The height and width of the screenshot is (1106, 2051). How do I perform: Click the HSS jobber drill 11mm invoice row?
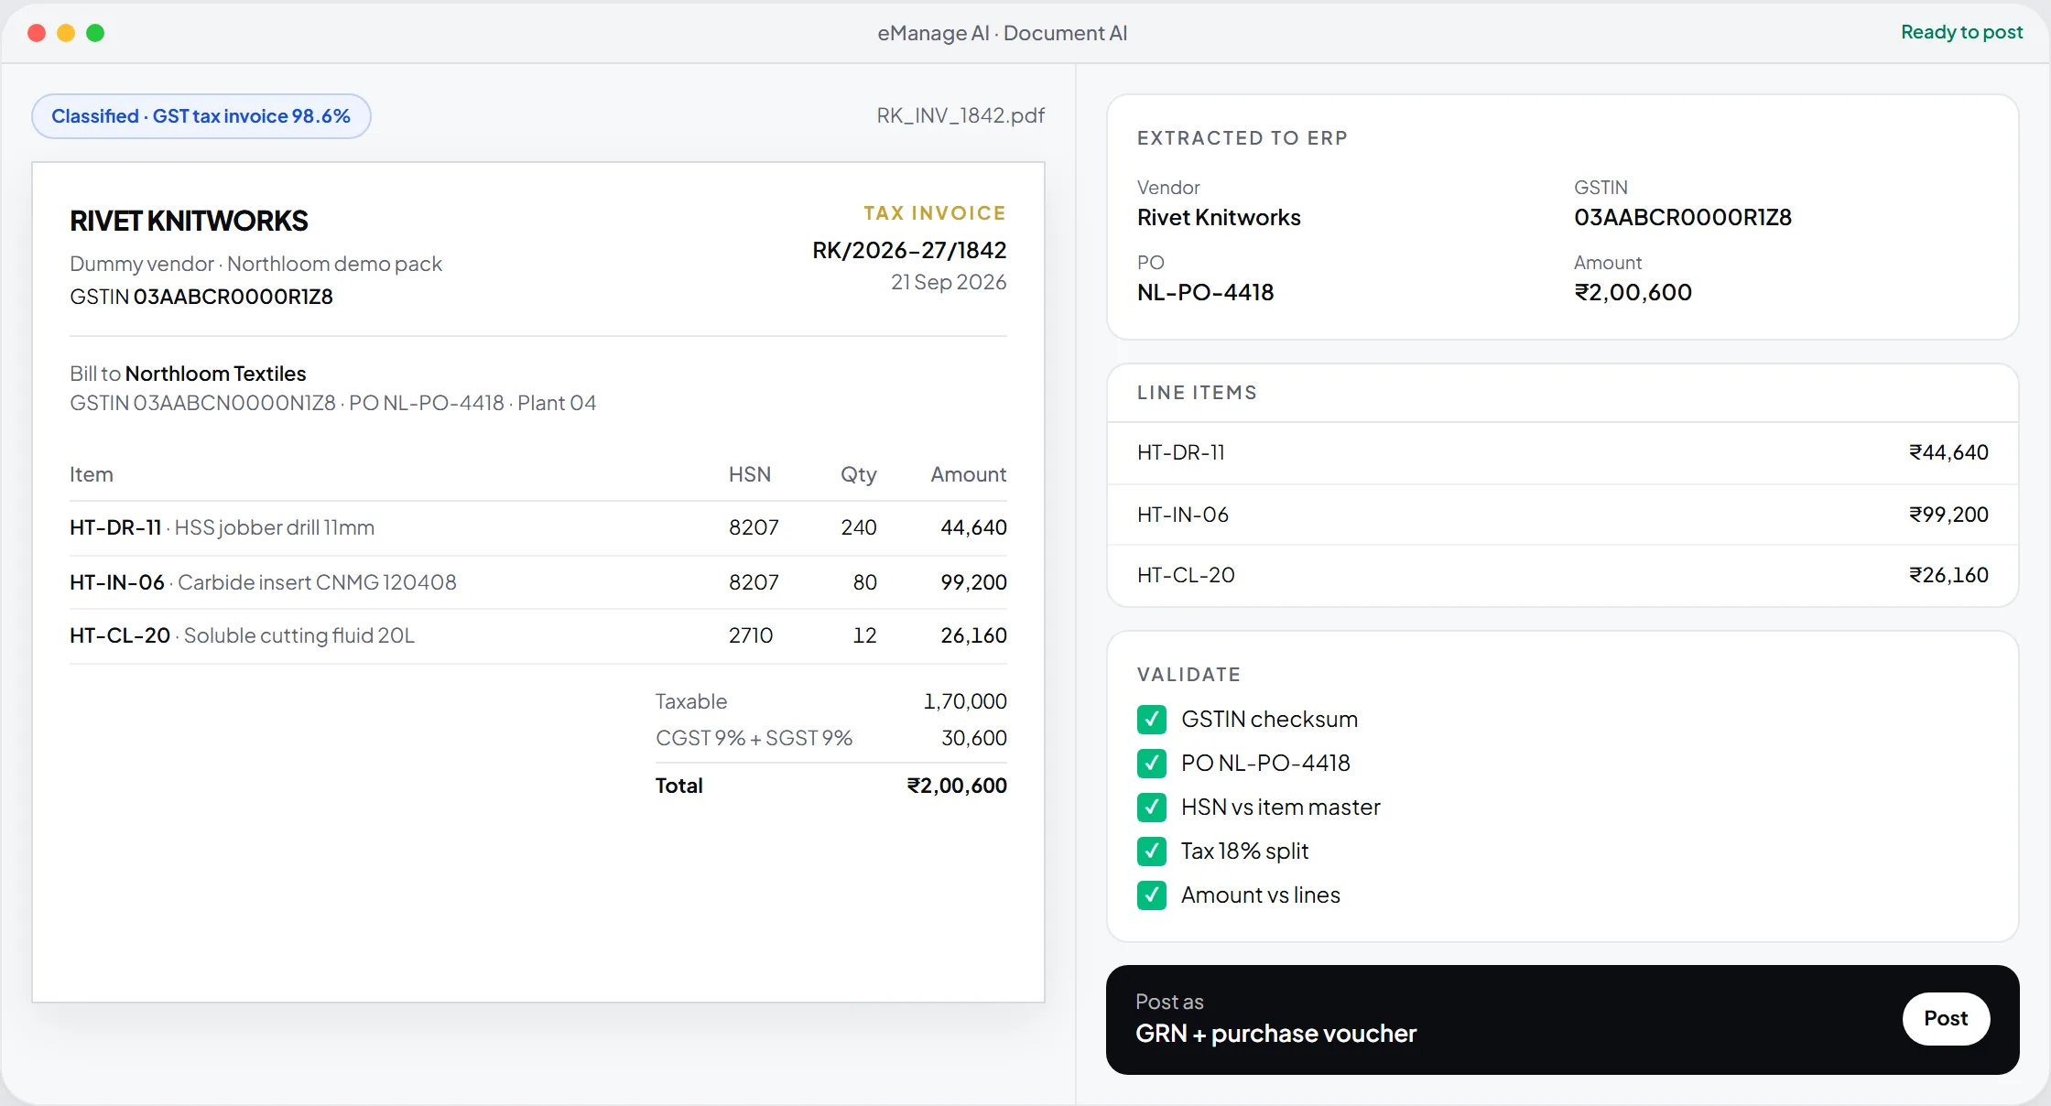pos(538,527)
